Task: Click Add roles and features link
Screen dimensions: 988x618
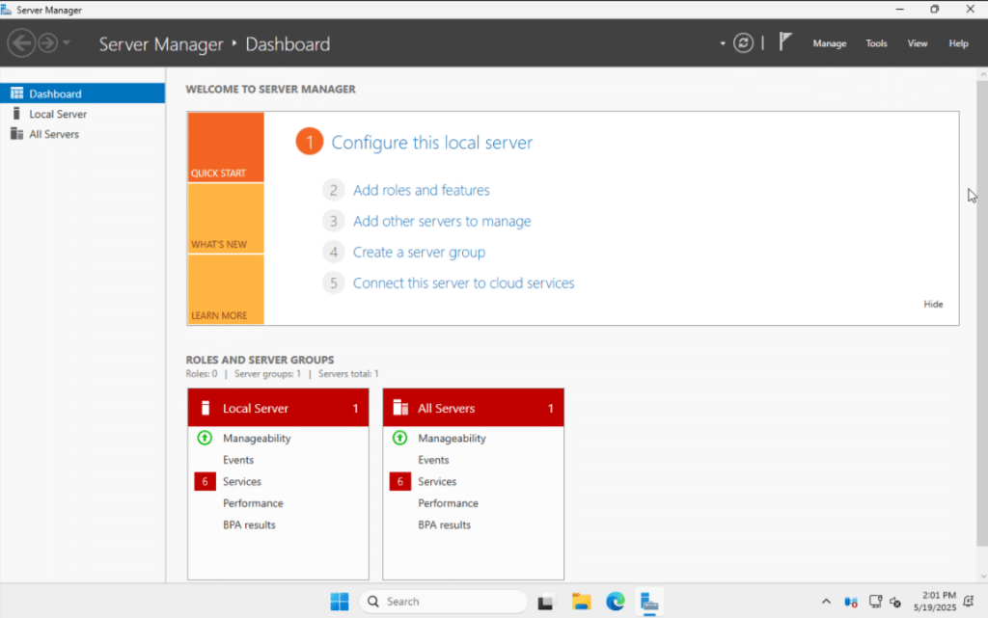Action: (421, 190)
